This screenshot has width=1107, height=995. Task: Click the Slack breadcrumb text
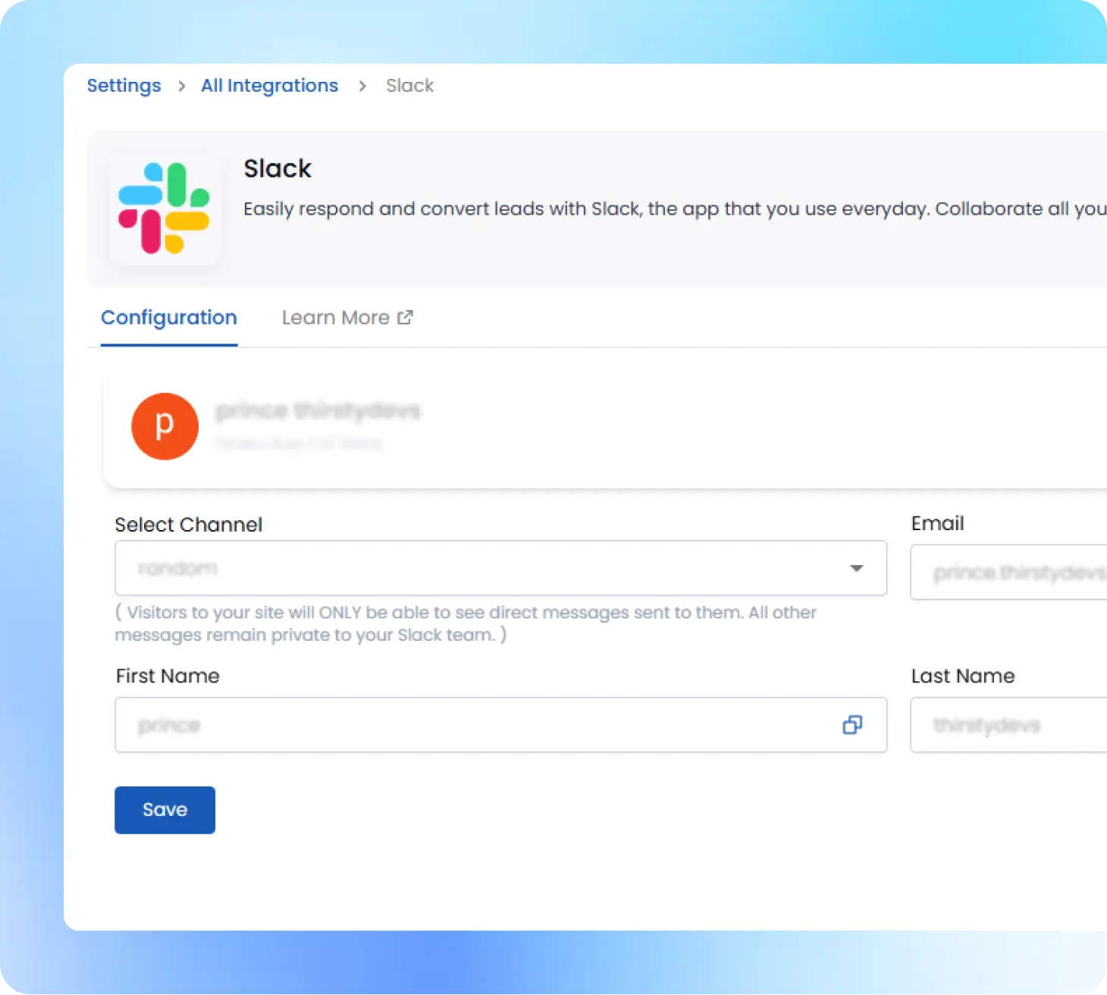[x=409, y=86]
